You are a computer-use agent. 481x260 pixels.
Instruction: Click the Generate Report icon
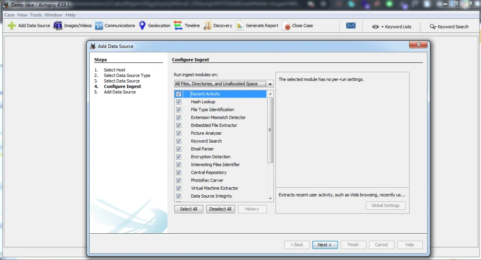click(240, 25)
